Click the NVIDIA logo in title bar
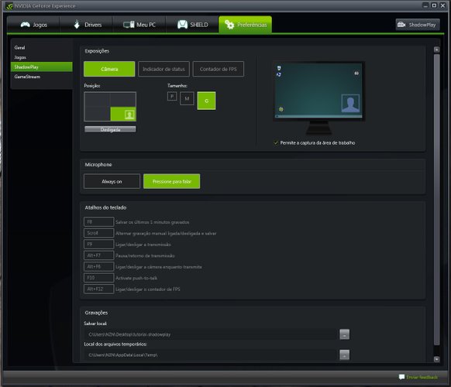Viewport: 451px width, 387px height. pyautogui.click(x=9, y=6)
